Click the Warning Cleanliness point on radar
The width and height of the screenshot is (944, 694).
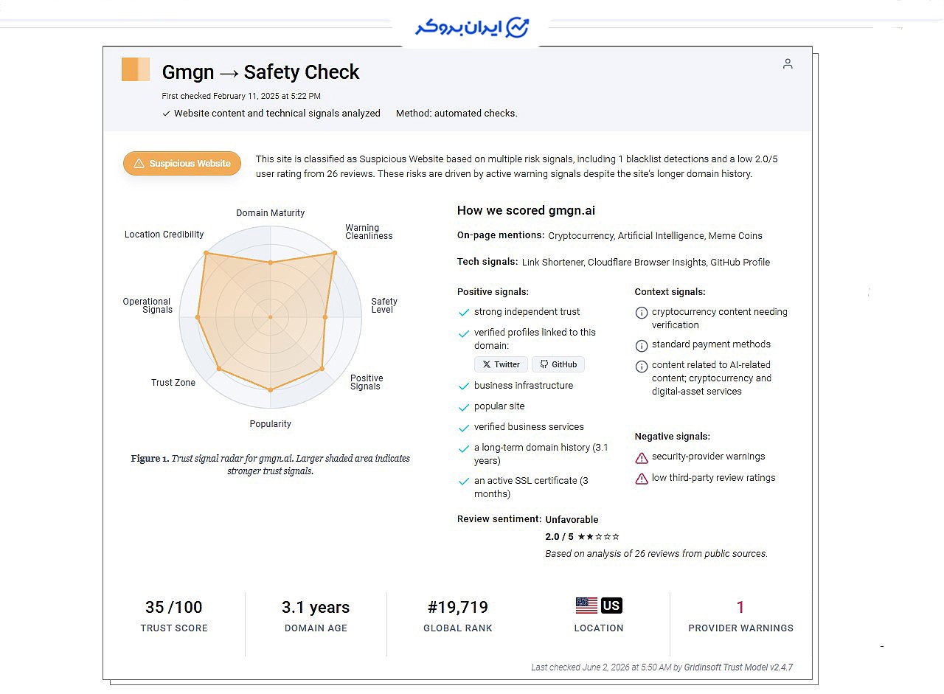coord(334,253)
